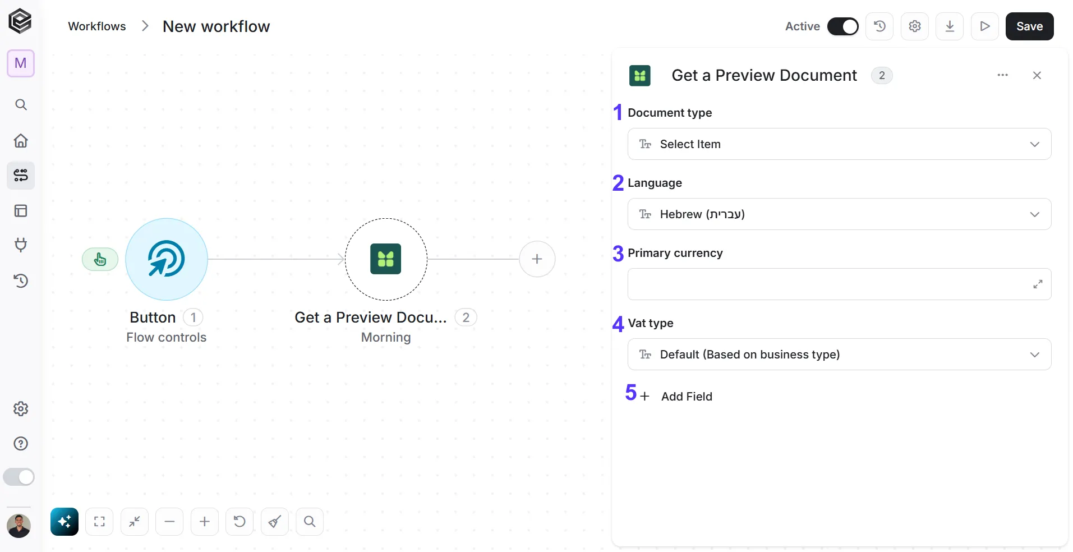The width and height of the screenshot is (1073, 552).
Task: Open workflow version history icon
Action: click(x=879, y=26)
